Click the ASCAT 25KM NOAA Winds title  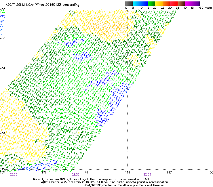pyautogui.click(x=42, y=5)
